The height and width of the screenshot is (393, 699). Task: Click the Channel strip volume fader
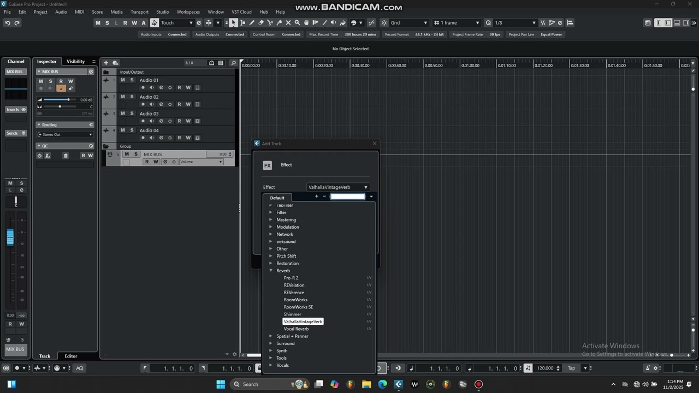pyautogui.click(x=10, y=237)
